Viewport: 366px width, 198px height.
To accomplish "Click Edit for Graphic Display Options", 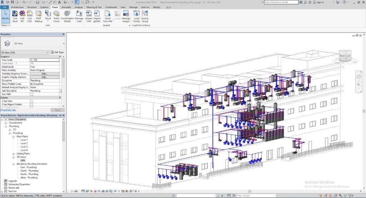I will coord(44,77).
